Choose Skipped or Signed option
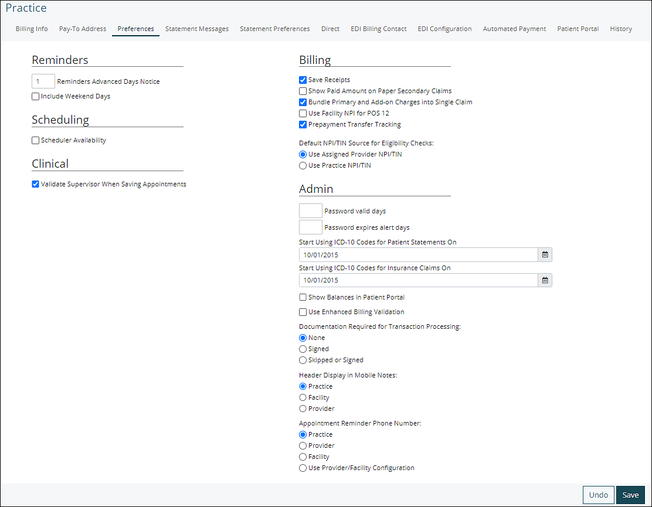Image resolution: width=652 pixels, height=507 pixels. point(303,360)
